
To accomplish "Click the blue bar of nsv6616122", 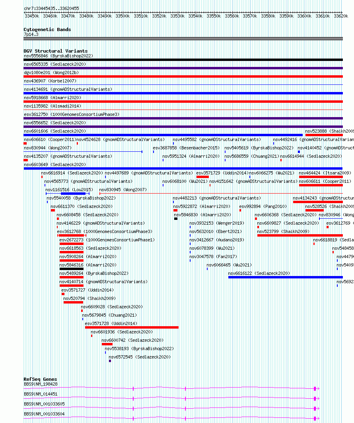I will click(x=285, y=277).
